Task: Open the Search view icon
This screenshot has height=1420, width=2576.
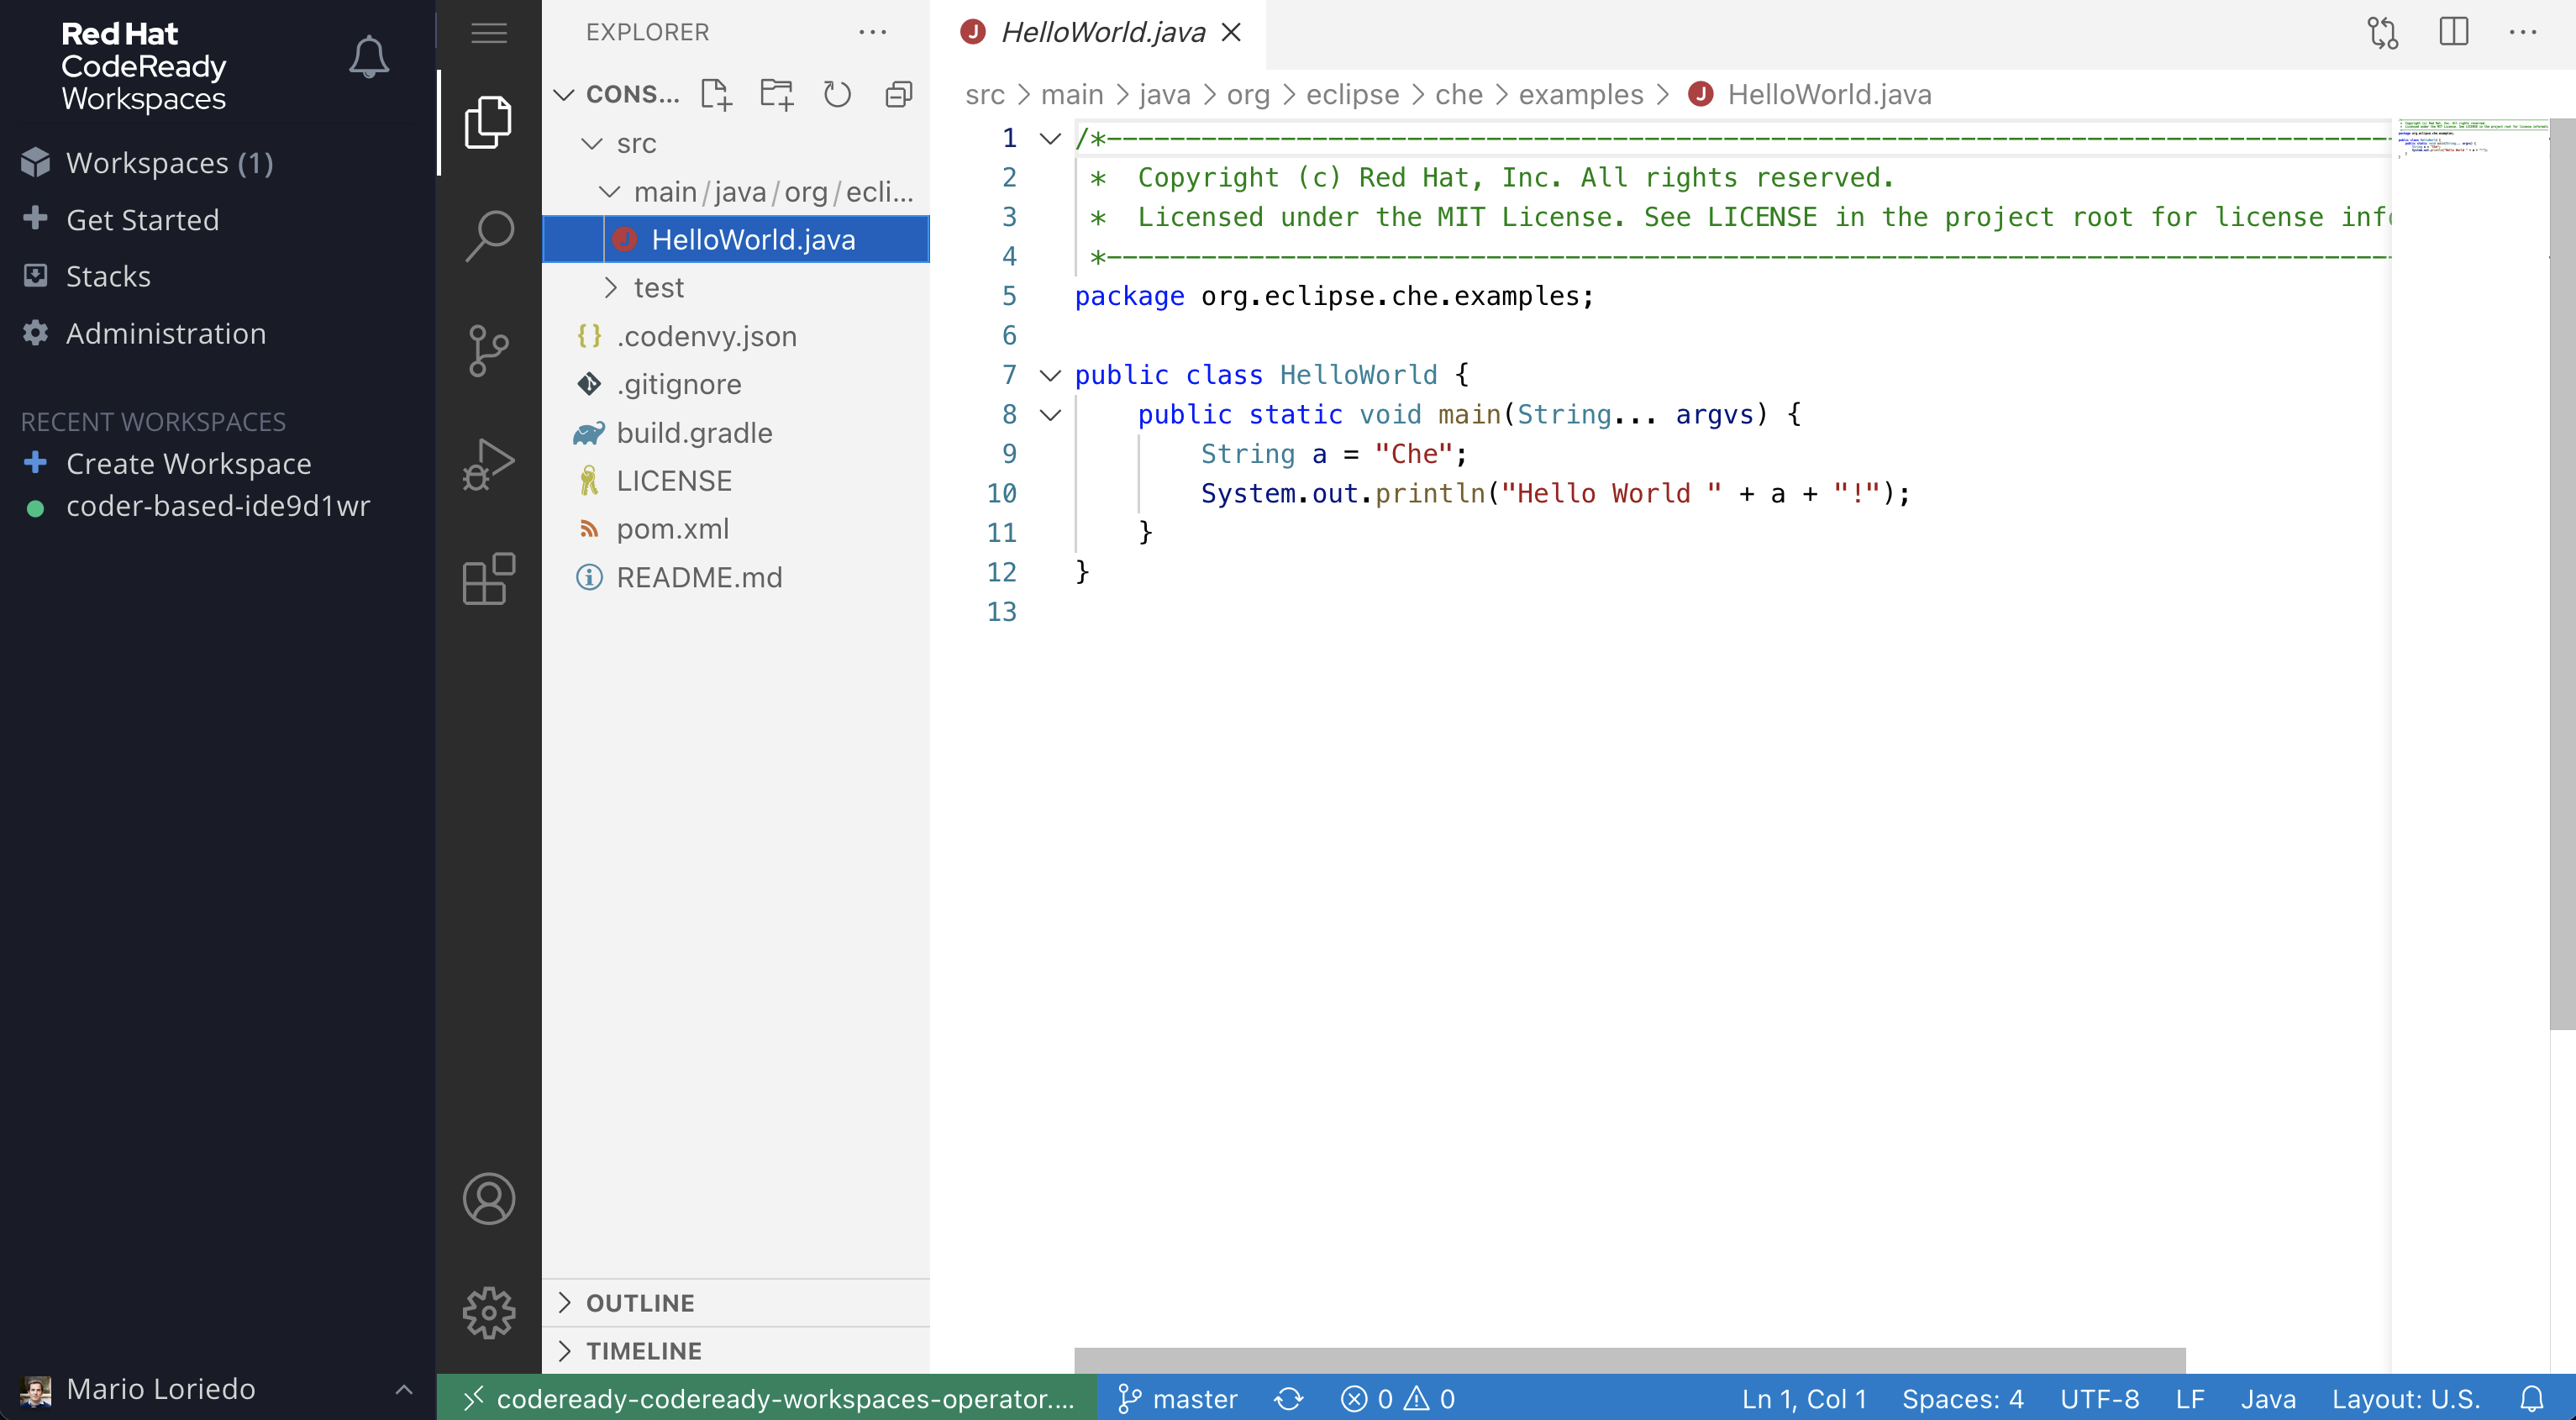Action: coord(489,236)
